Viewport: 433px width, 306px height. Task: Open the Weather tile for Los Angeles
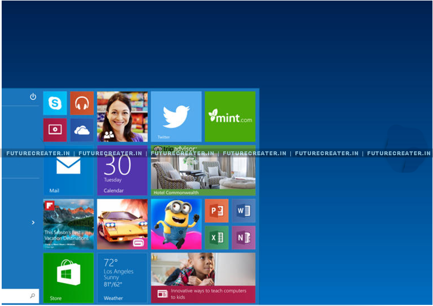coord(123,278)
